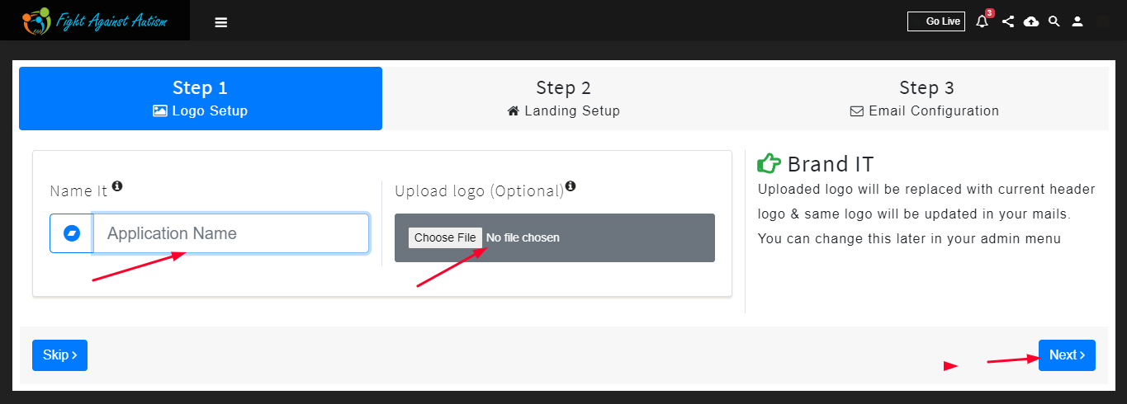The width and height of the screenshot is (1127, 404).
Task: Click the info icon beside Upload logo
Action: click(x=571, y=186)
